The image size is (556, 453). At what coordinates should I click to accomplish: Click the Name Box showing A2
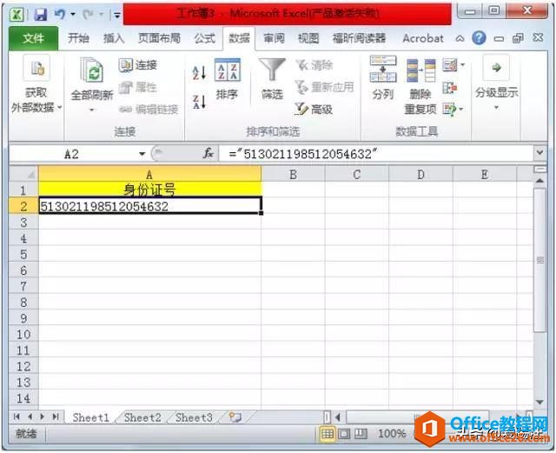point(72,154)
